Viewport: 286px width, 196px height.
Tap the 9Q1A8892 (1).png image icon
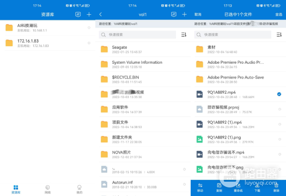click(x=200, y=139)
